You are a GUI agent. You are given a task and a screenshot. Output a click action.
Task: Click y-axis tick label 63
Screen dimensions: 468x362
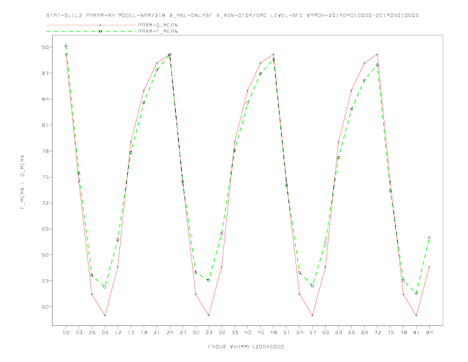(x=45, y=281)
